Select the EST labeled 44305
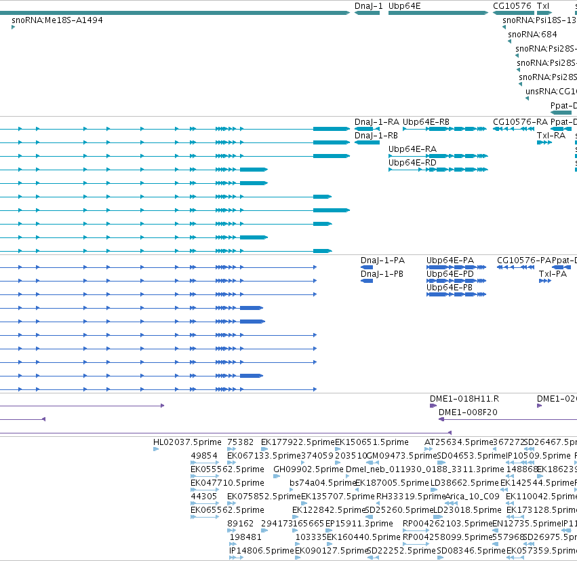This screenshot has height=561, width=577. 204,497
